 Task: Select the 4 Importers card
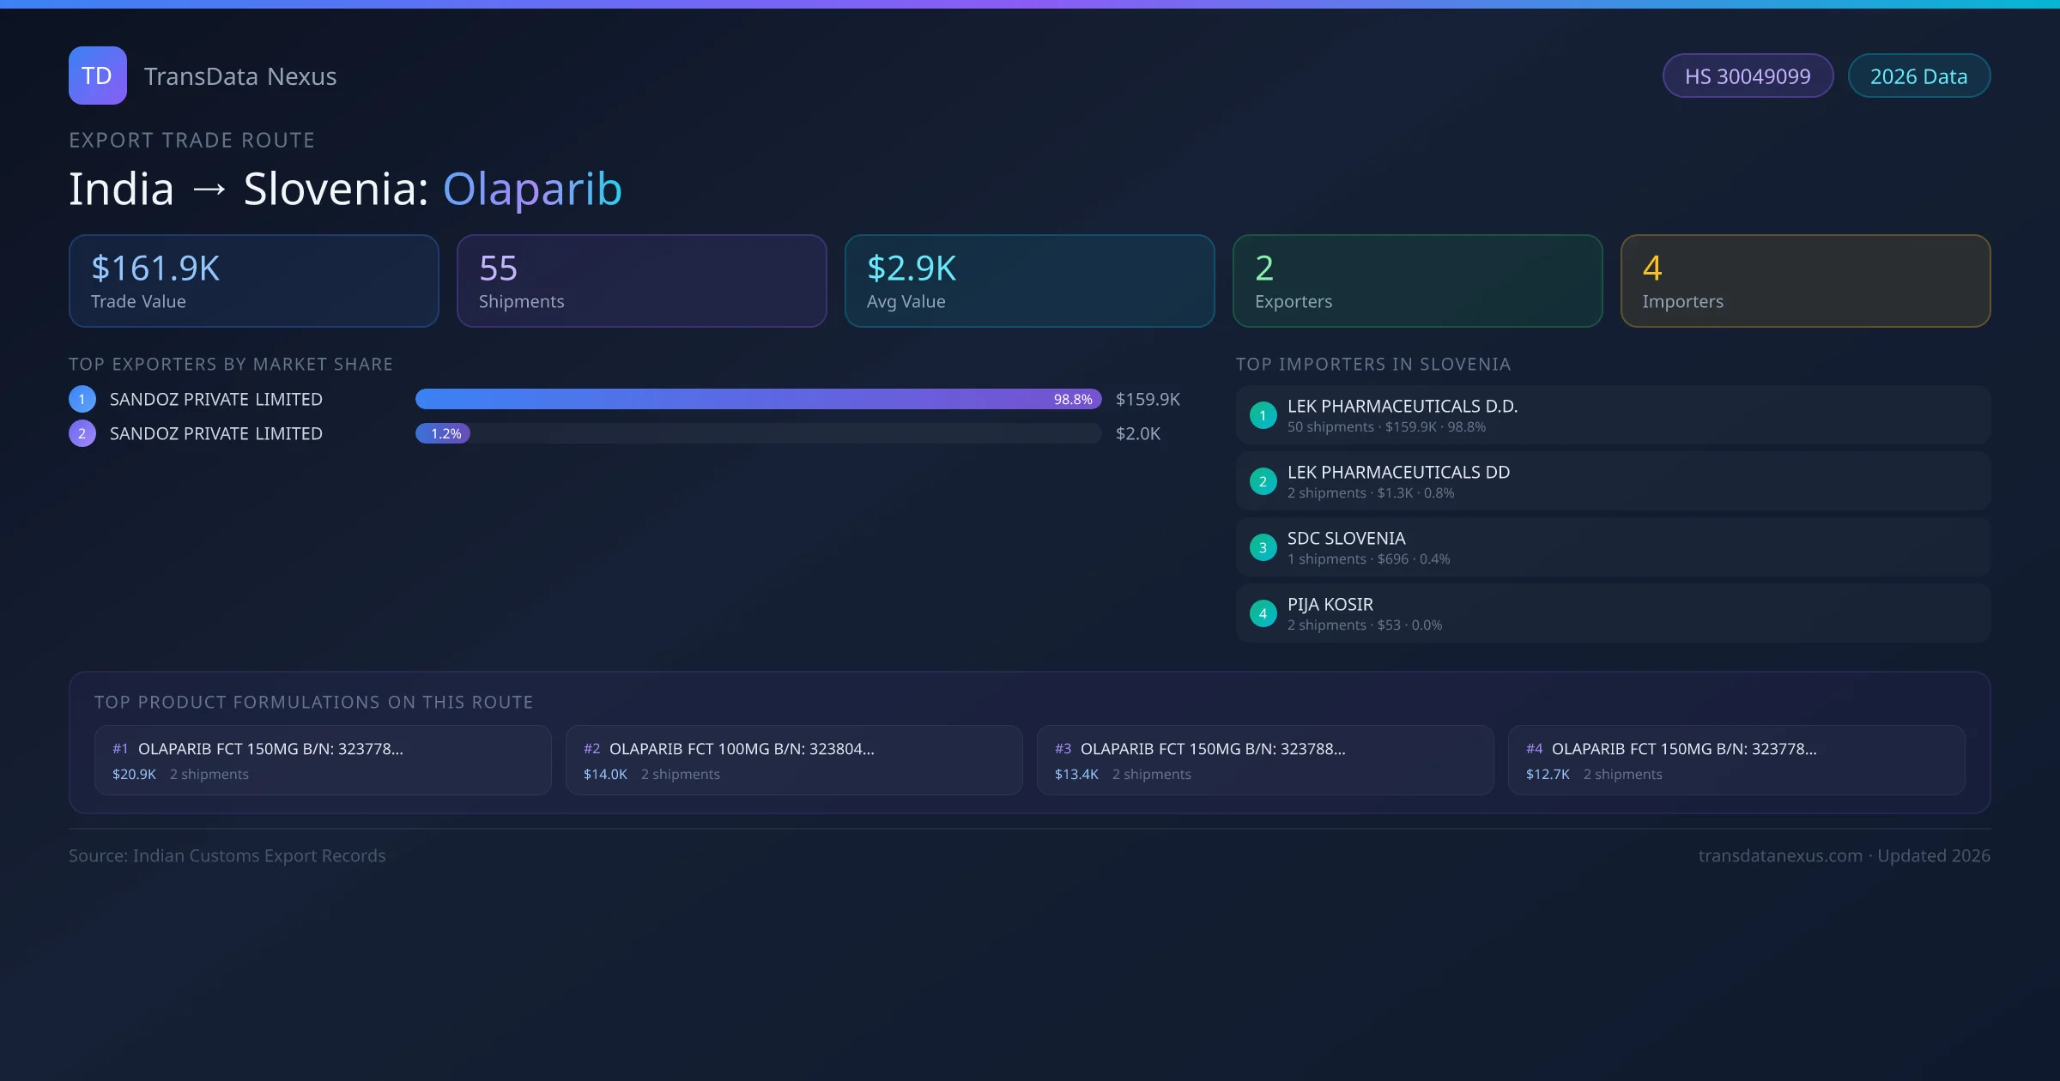click(1805, 281)
